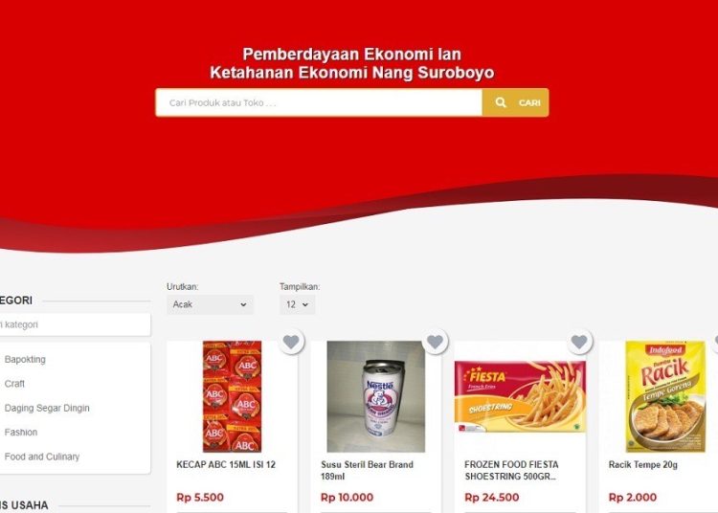Select the Daging Segar Dingin category
718x513 pixels.
47,408
